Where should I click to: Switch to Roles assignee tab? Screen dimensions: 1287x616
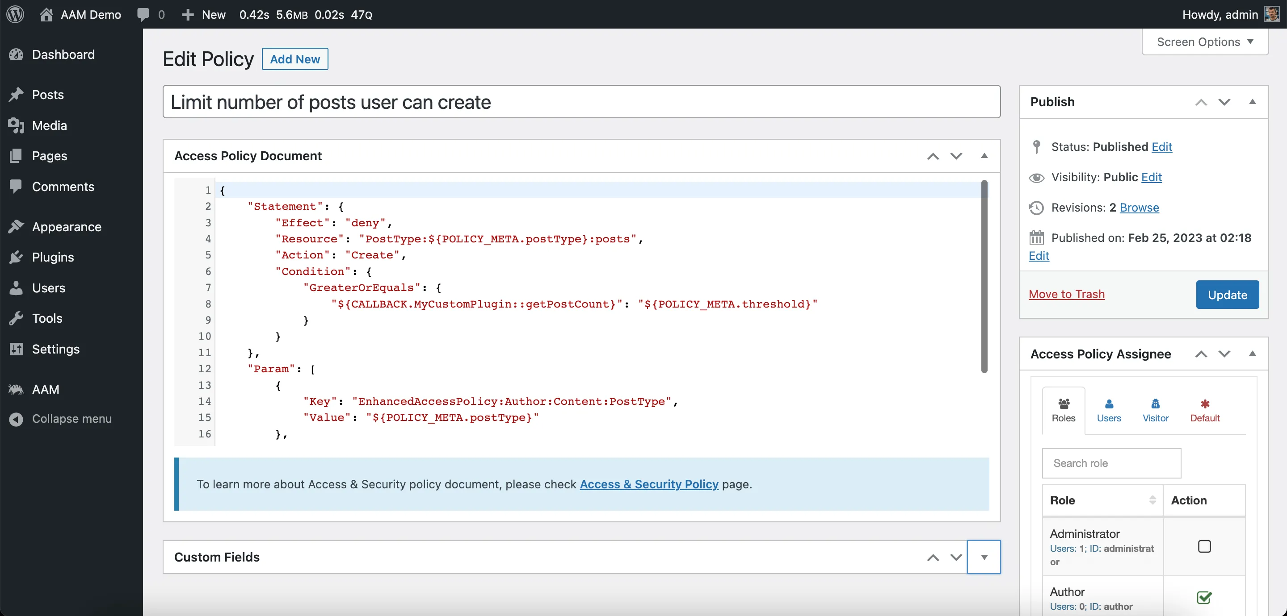coord(1063,410)
